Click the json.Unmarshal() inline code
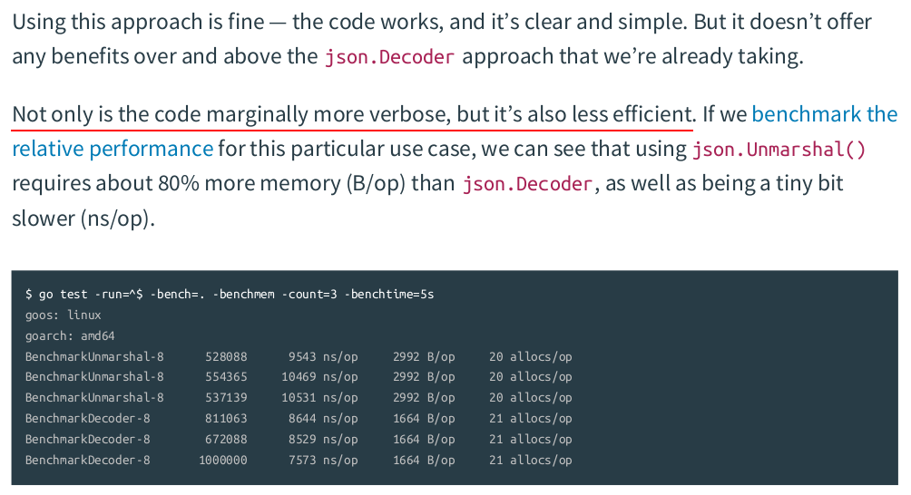This screenshot has width=911, height=495. [779, 150]
